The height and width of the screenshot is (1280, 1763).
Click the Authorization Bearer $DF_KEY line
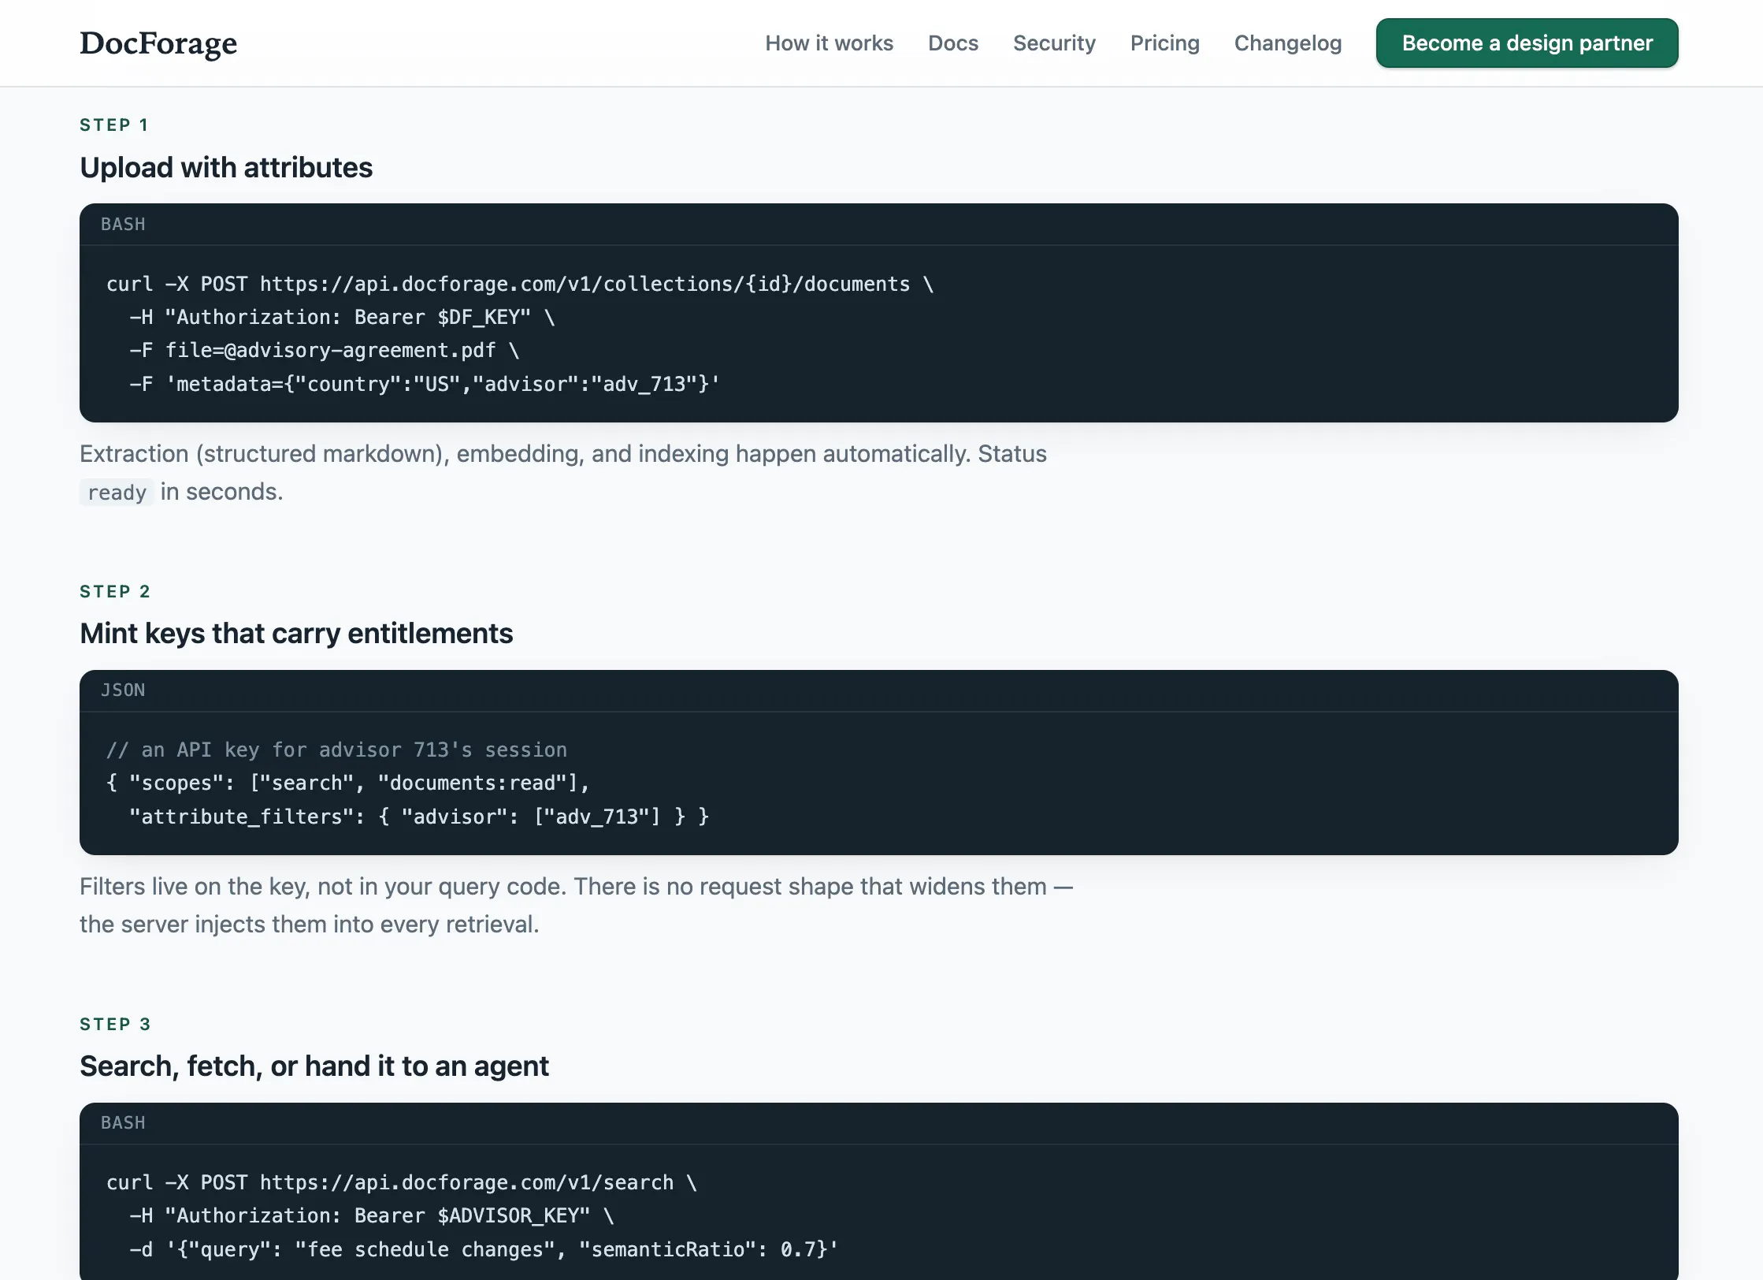point(343,318)
